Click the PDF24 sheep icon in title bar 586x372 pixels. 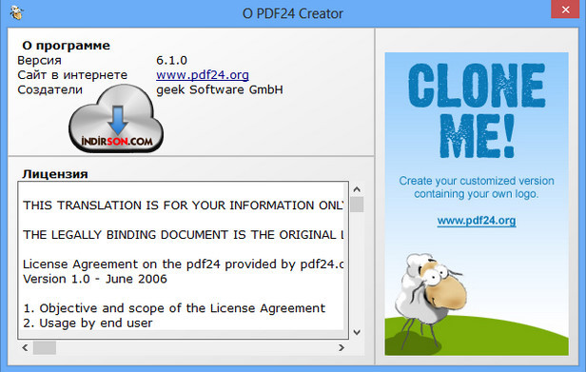coord(16,13)
